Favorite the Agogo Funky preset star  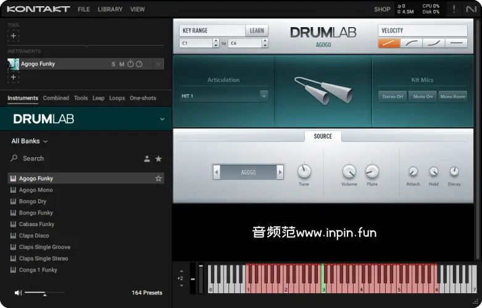pyautogui.click(x=159, y=179)
